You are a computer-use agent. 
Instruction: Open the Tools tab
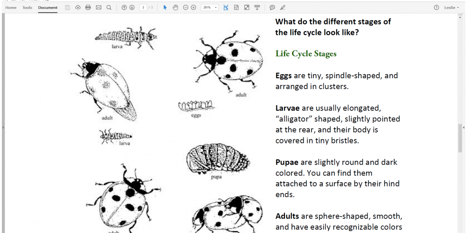pos(28,7)
